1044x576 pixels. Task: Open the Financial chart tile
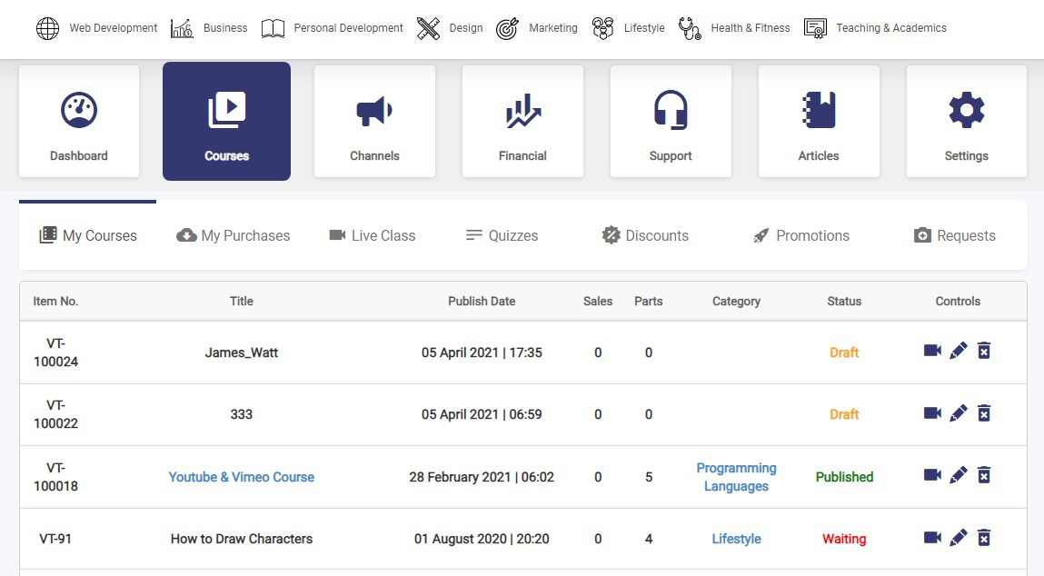[x=522, y=121]
